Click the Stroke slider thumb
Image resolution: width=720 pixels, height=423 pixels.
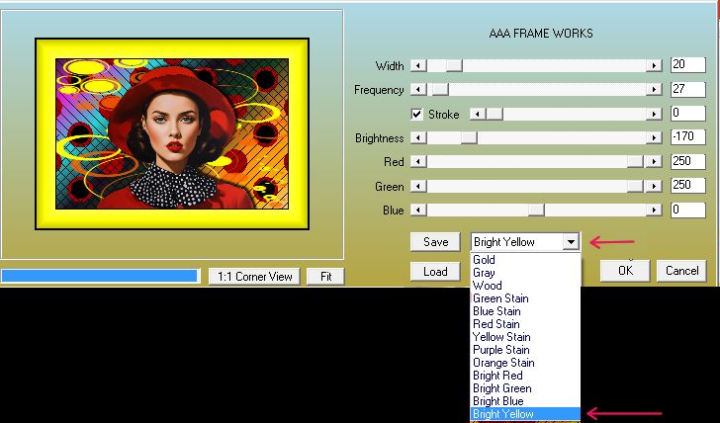click(x=495, y=114)
